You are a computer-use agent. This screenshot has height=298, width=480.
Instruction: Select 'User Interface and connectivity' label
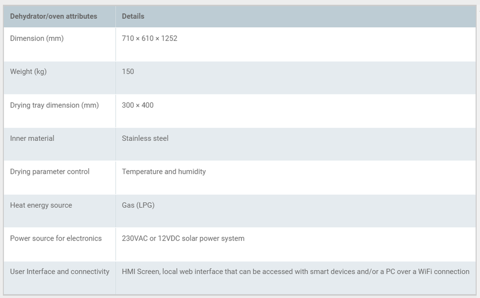60,272
